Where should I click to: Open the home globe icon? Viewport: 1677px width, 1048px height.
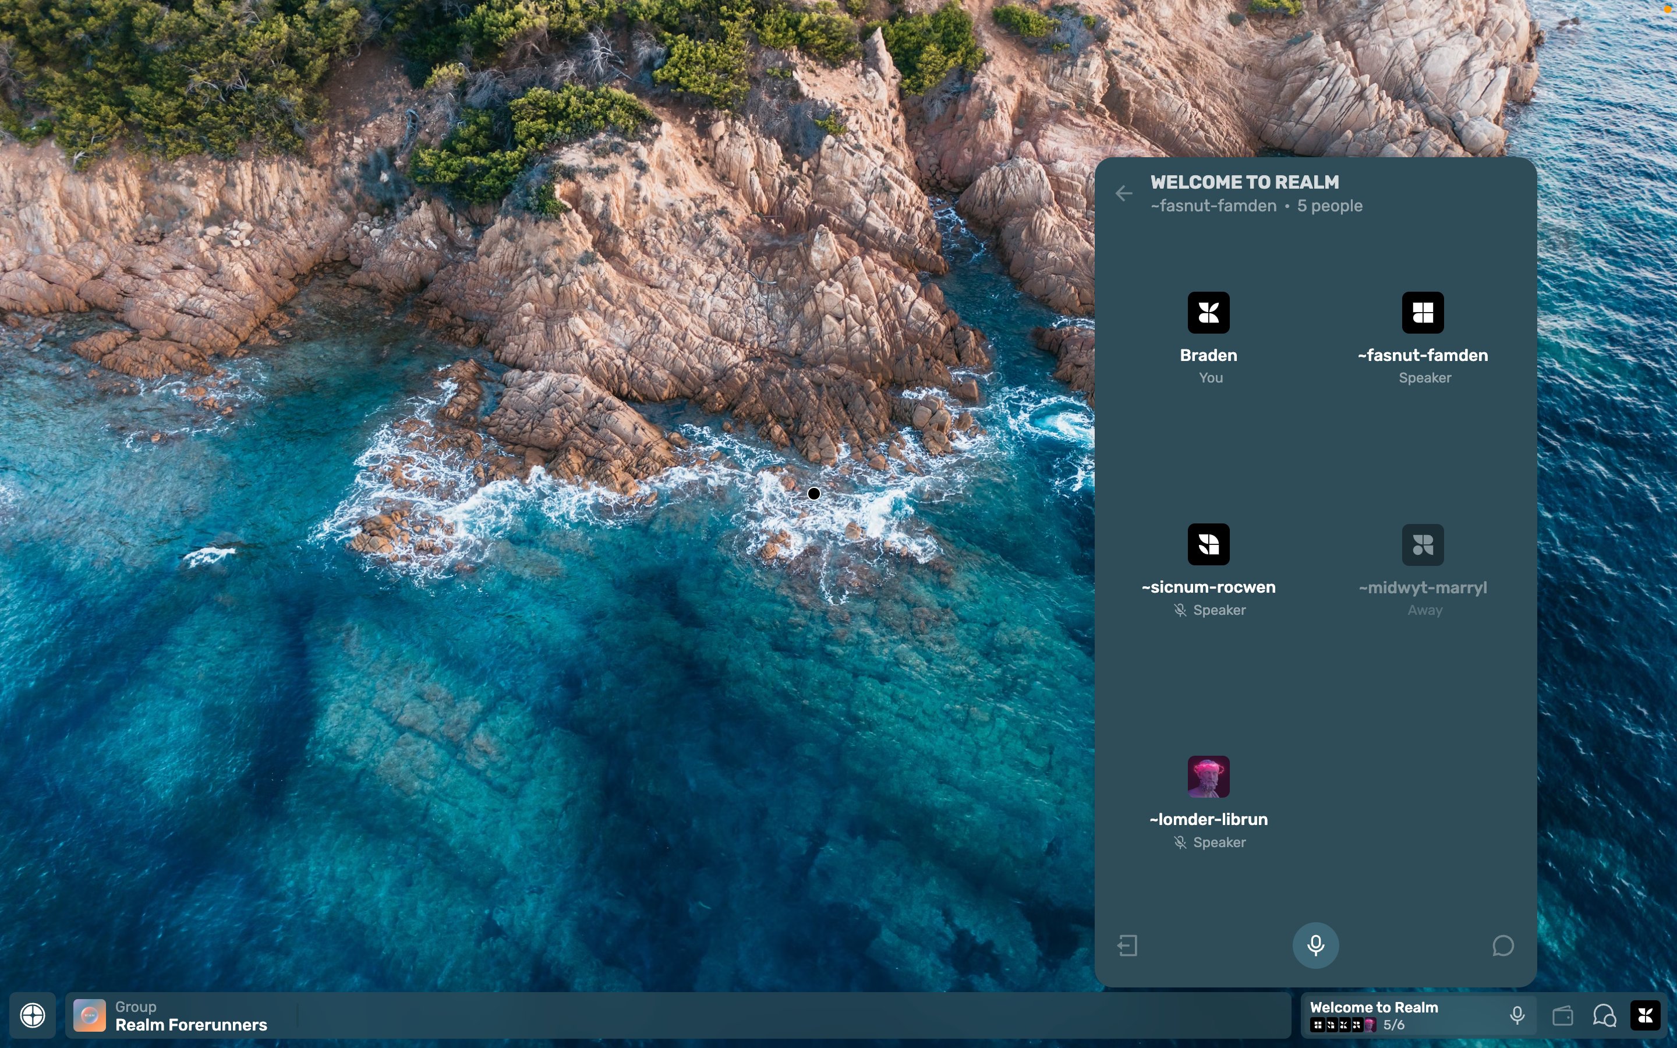point(33,1016)
